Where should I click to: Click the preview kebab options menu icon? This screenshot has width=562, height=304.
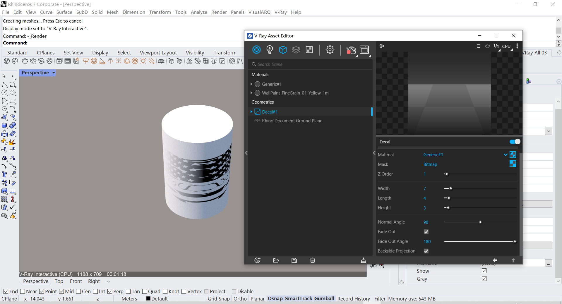pos(517,46)
